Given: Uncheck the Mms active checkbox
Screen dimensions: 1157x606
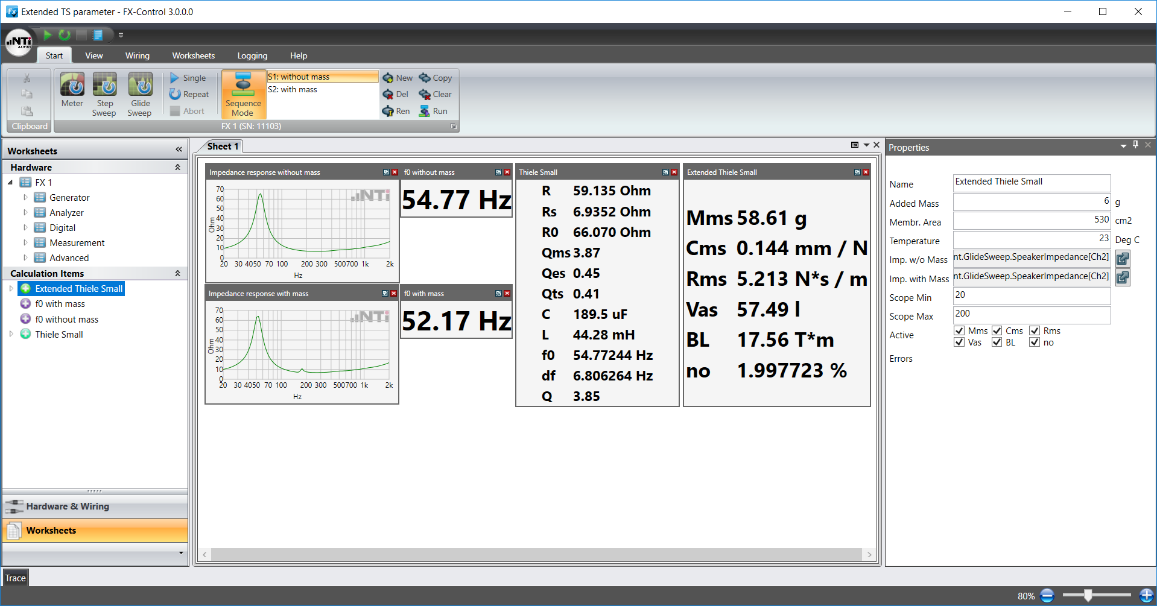Looking at the screenshot, I should click(x=959, y=330).
